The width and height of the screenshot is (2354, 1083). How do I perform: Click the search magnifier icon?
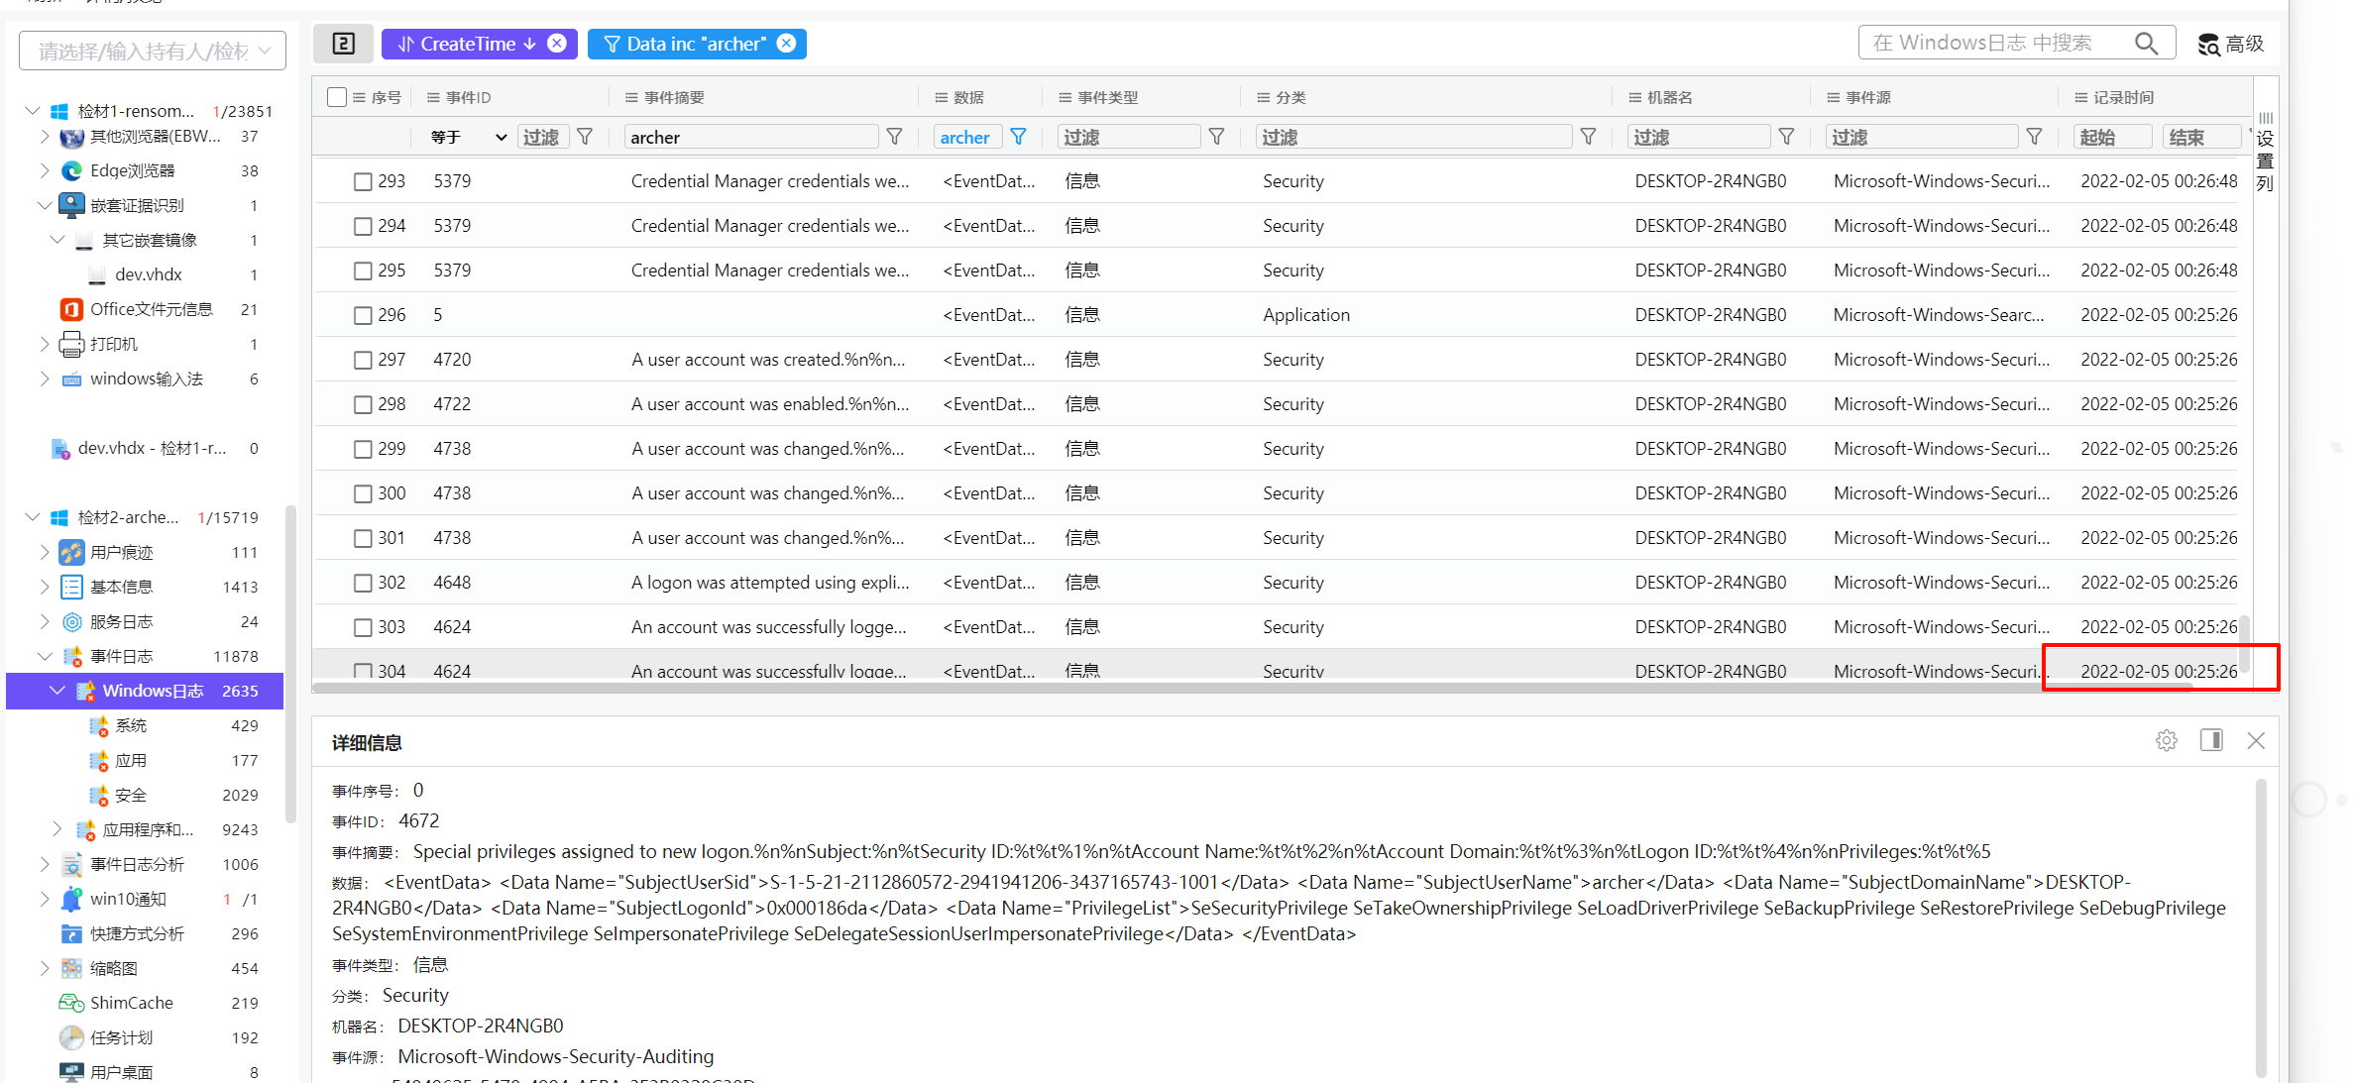point(2146,44)
